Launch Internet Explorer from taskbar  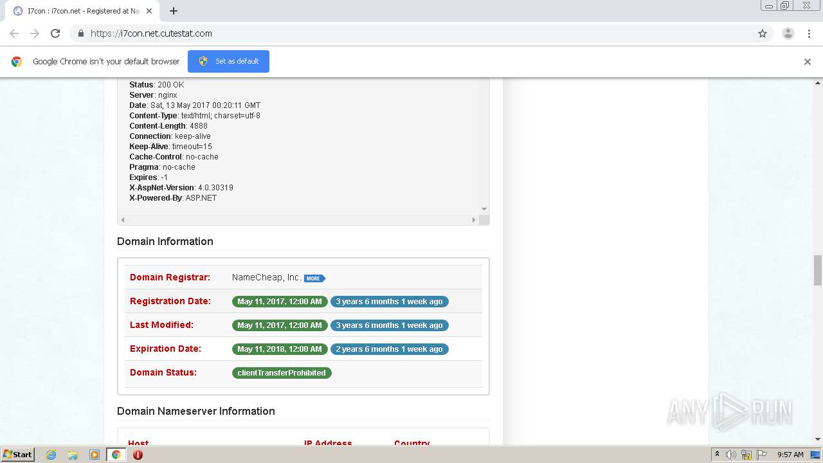[51, 455]
